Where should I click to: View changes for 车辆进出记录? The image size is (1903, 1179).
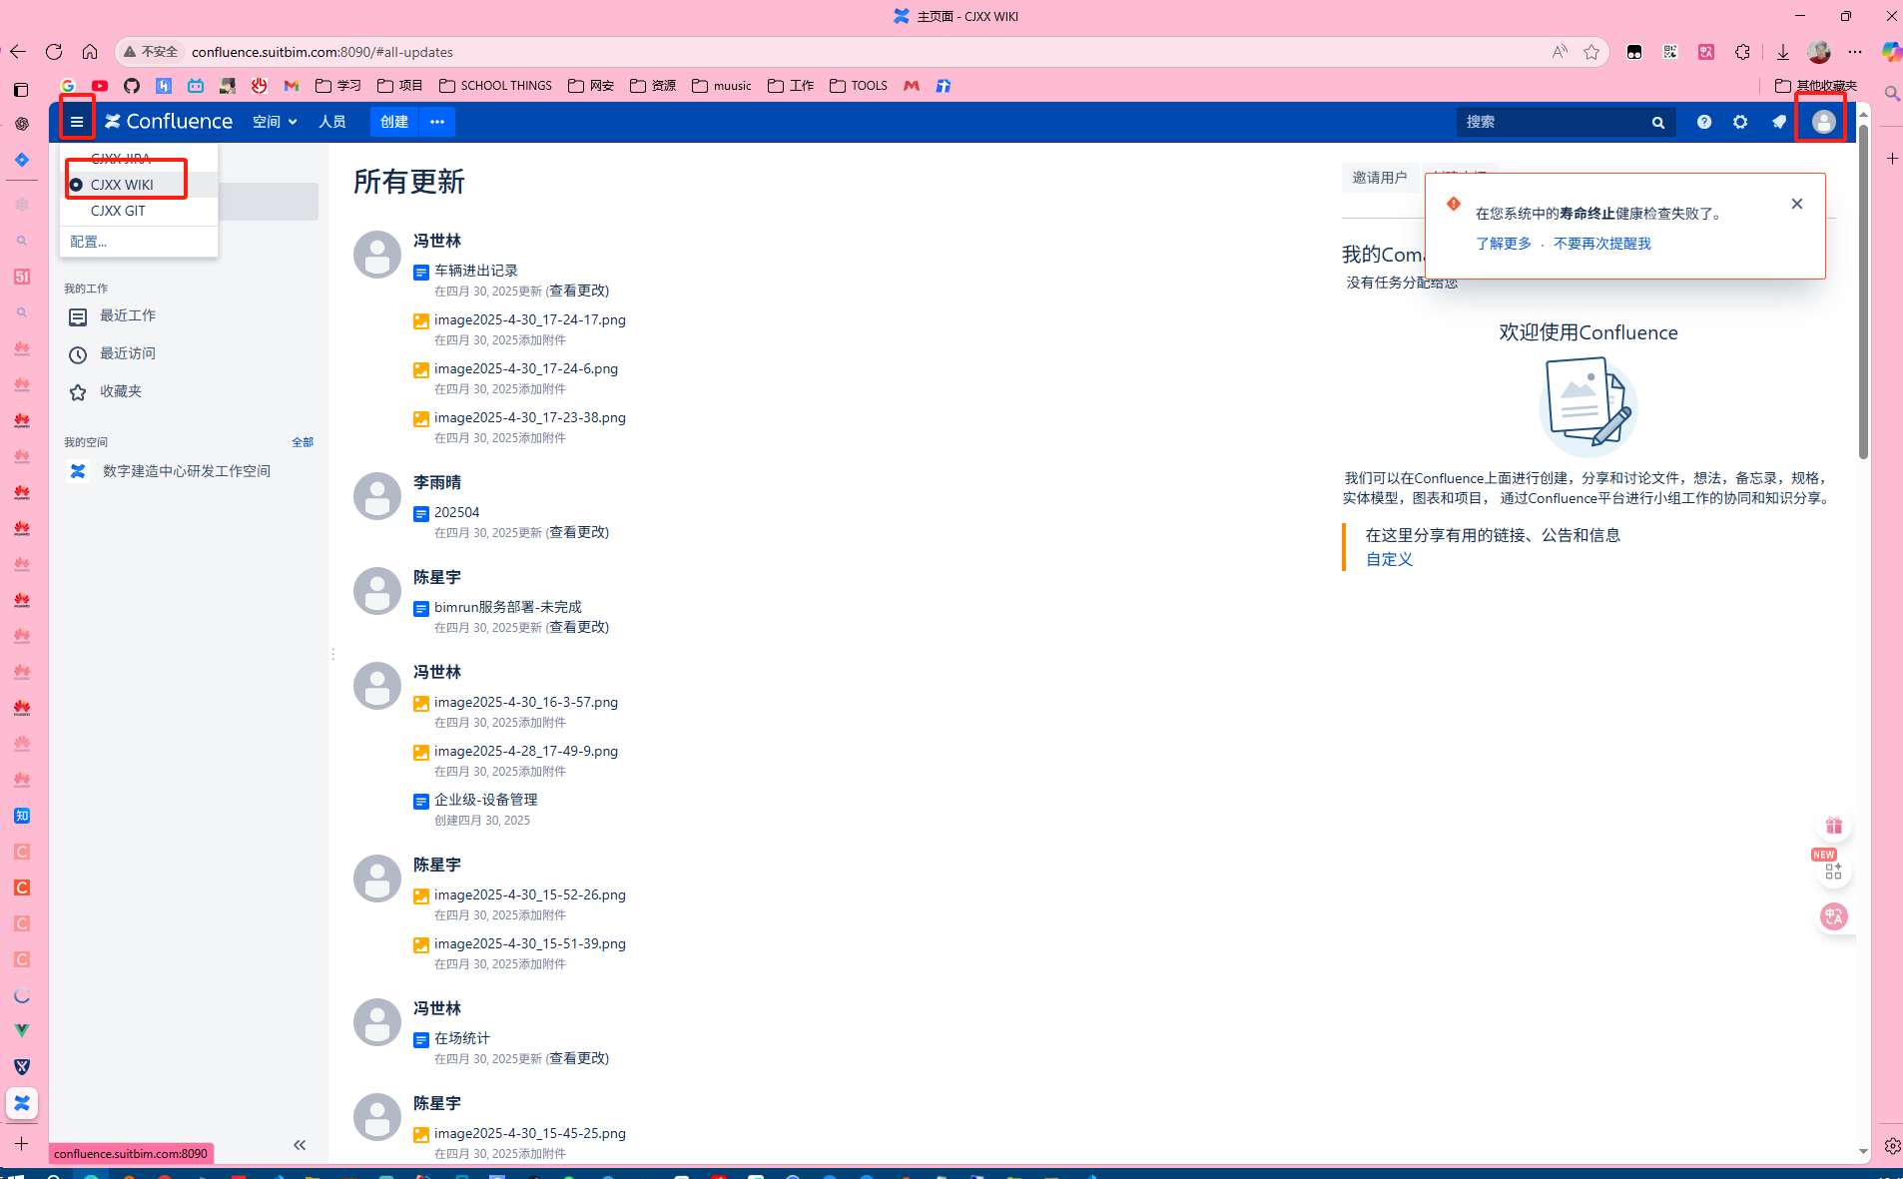(x=576, y=291)
